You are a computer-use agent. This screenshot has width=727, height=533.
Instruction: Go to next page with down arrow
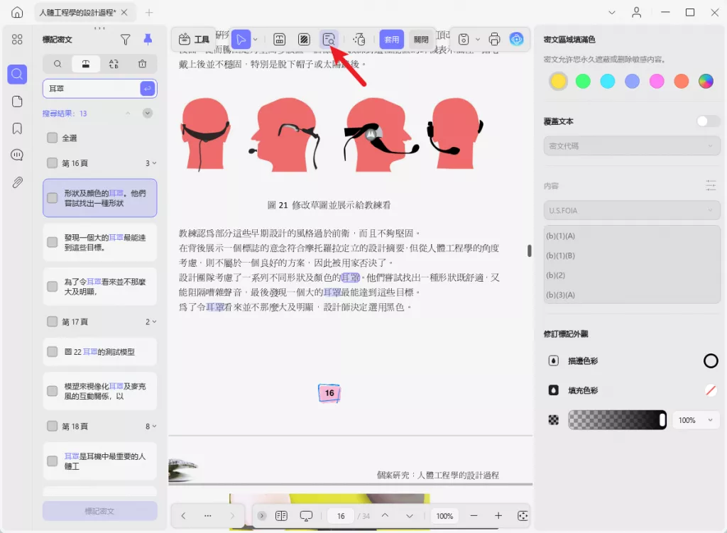[x=410, y=515]
